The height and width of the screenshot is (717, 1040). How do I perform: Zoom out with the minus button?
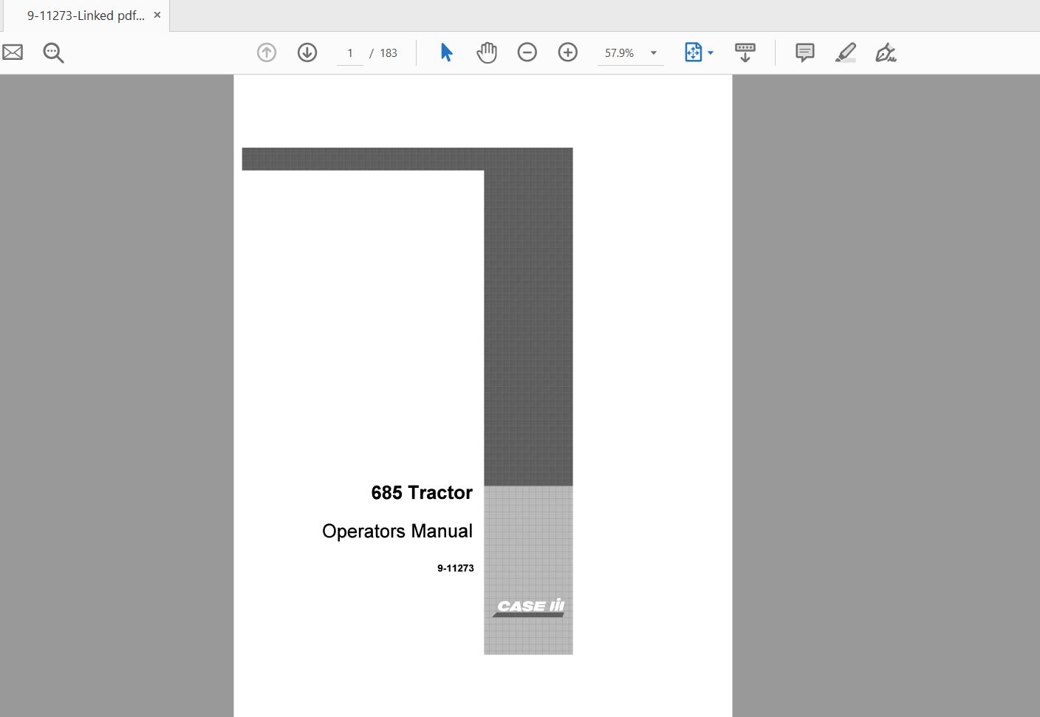click(527, 52)
